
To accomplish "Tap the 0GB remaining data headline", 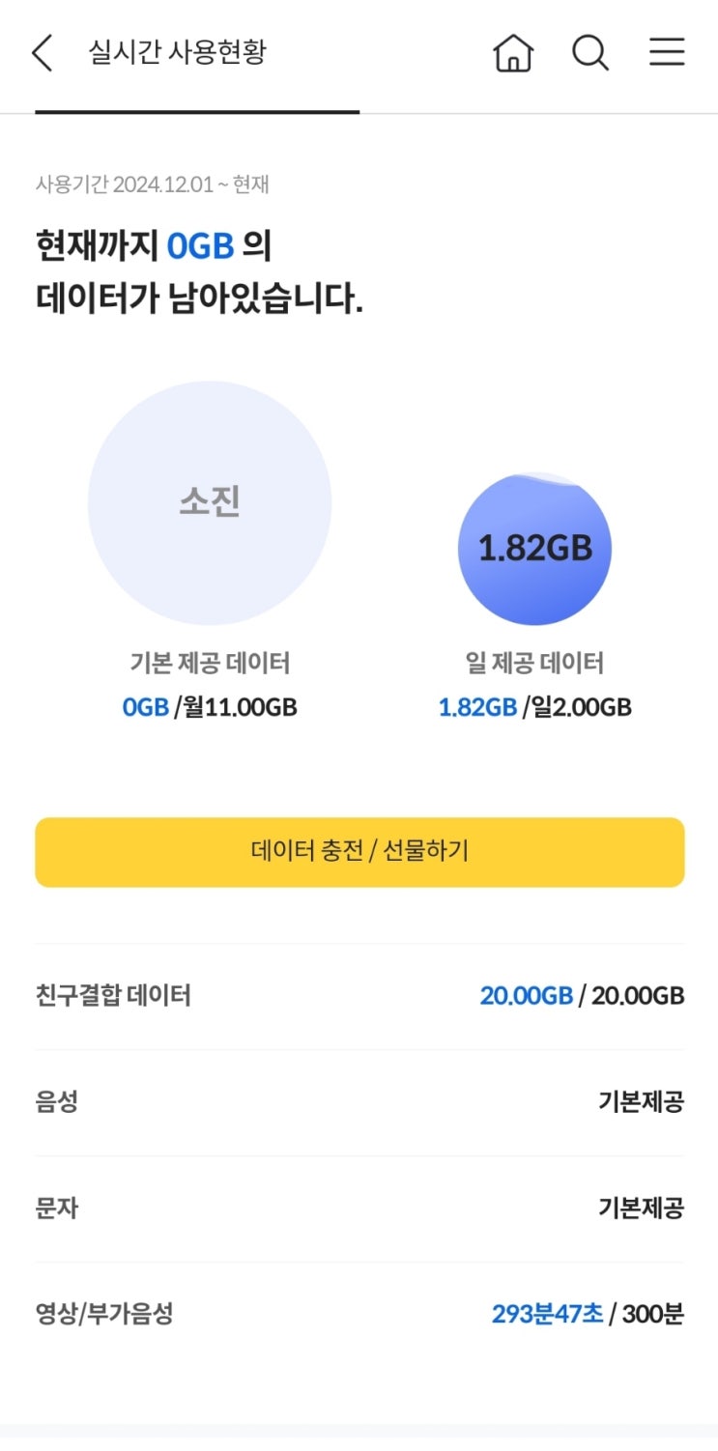I will tap(200, 247).
